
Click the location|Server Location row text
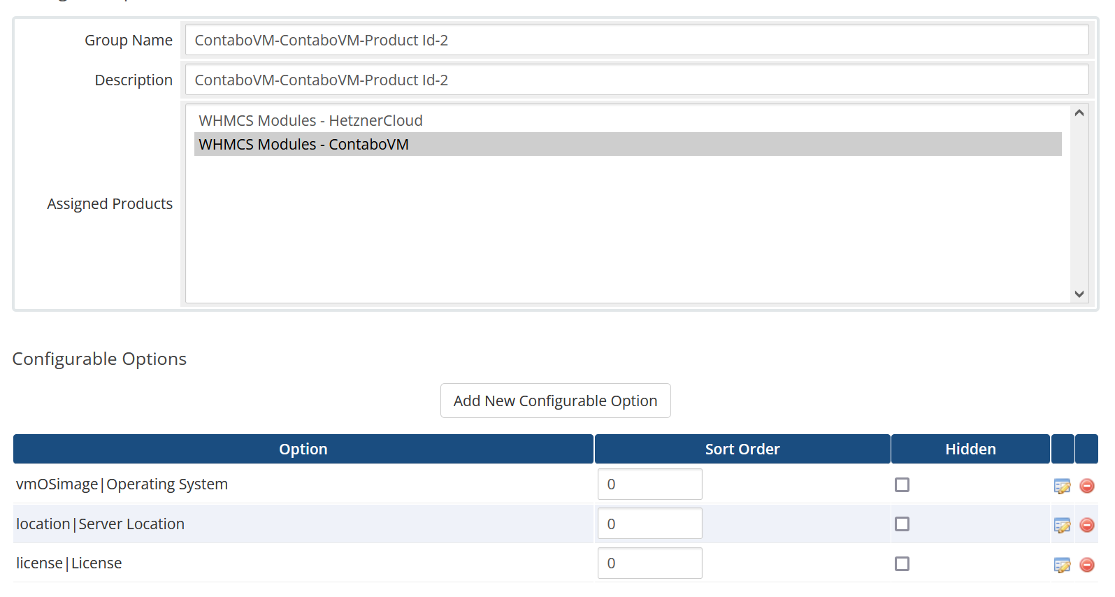click(100, 524)
